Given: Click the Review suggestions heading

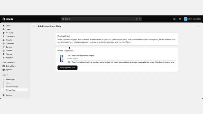Looking at the screenshot, I should [65, 51].
